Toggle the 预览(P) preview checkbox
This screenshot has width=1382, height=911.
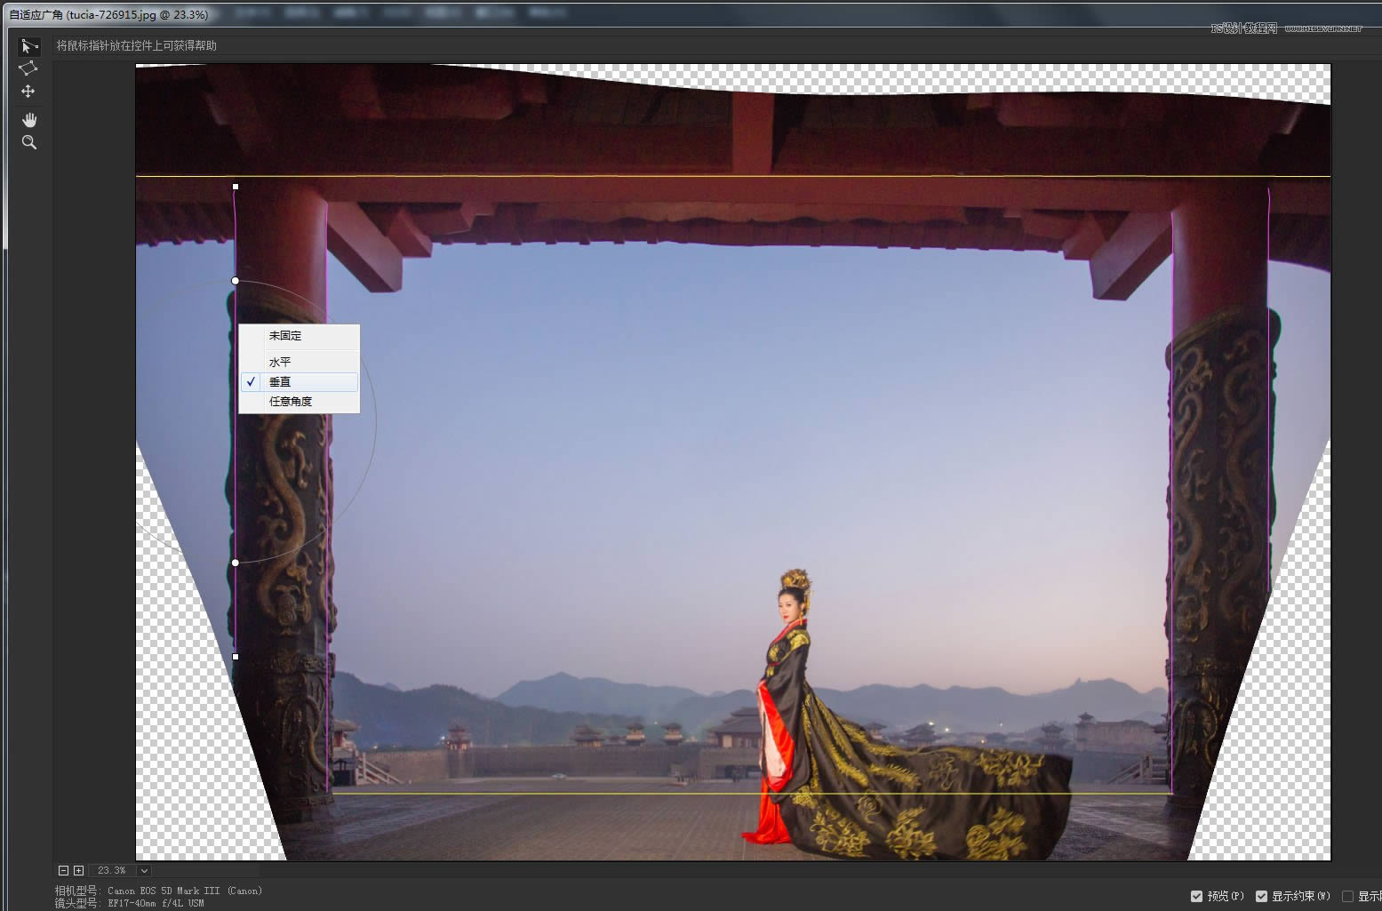(x=1196, y=896)
